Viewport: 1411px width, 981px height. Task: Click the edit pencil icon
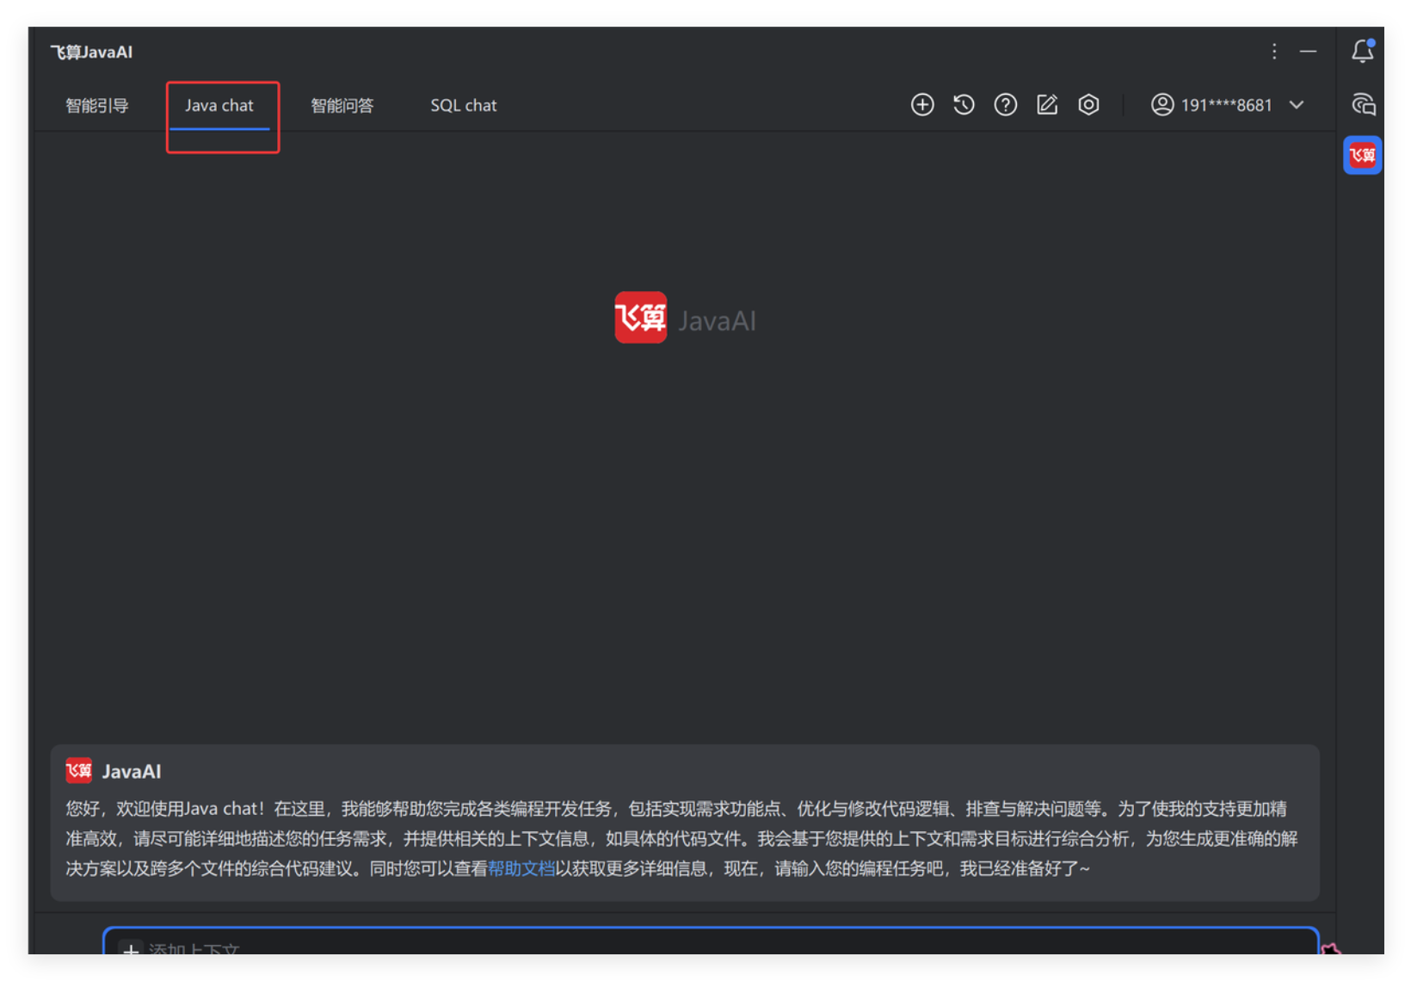click(1047, 105)
